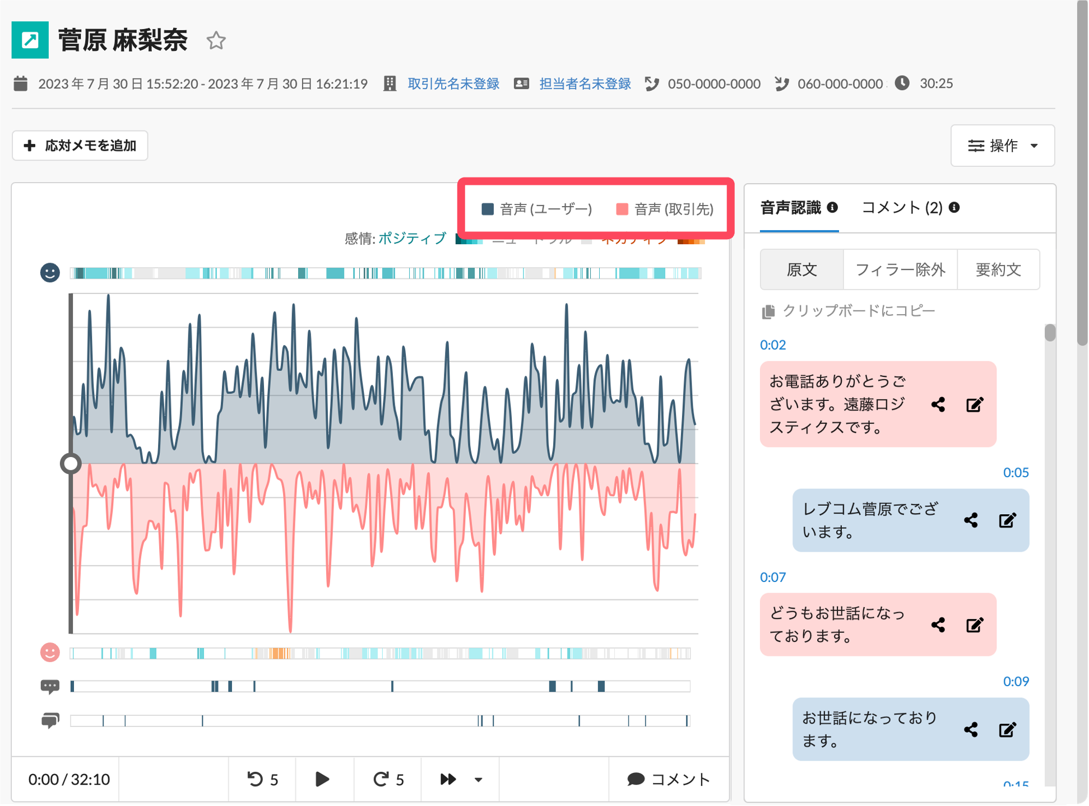The height and width of the screenshot is (806, 1089).
Task: Select the 要約文 view tab
Action: point(998,269)
